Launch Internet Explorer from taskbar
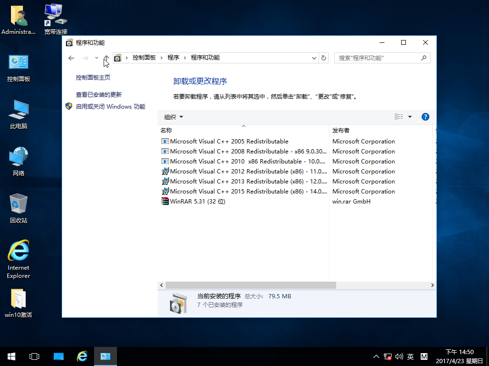The width and height of the screenshot is (489, 366). click(82, 356)
